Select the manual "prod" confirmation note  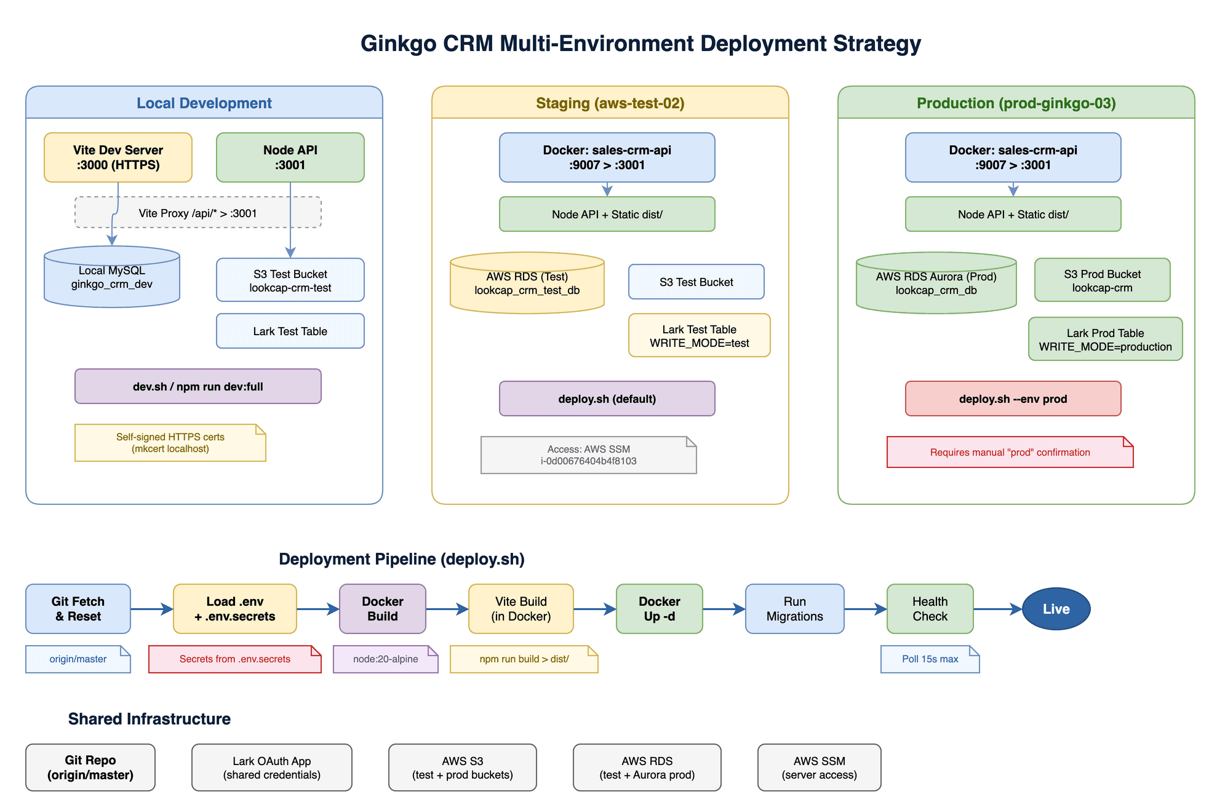pyautogui.click(x=1010, y=452)
